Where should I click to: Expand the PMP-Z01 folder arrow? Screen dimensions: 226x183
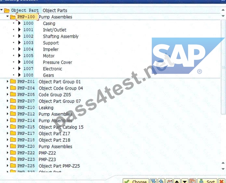[x=7, y=81]
